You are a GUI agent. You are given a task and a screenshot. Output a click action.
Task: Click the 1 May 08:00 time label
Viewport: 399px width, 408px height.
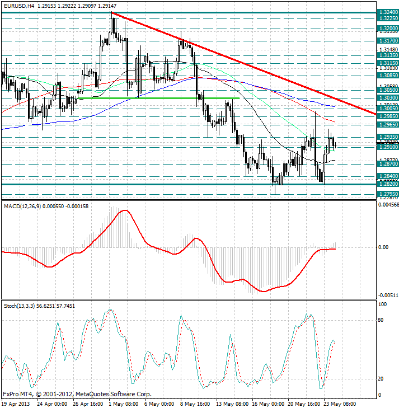tap(124, 404)
